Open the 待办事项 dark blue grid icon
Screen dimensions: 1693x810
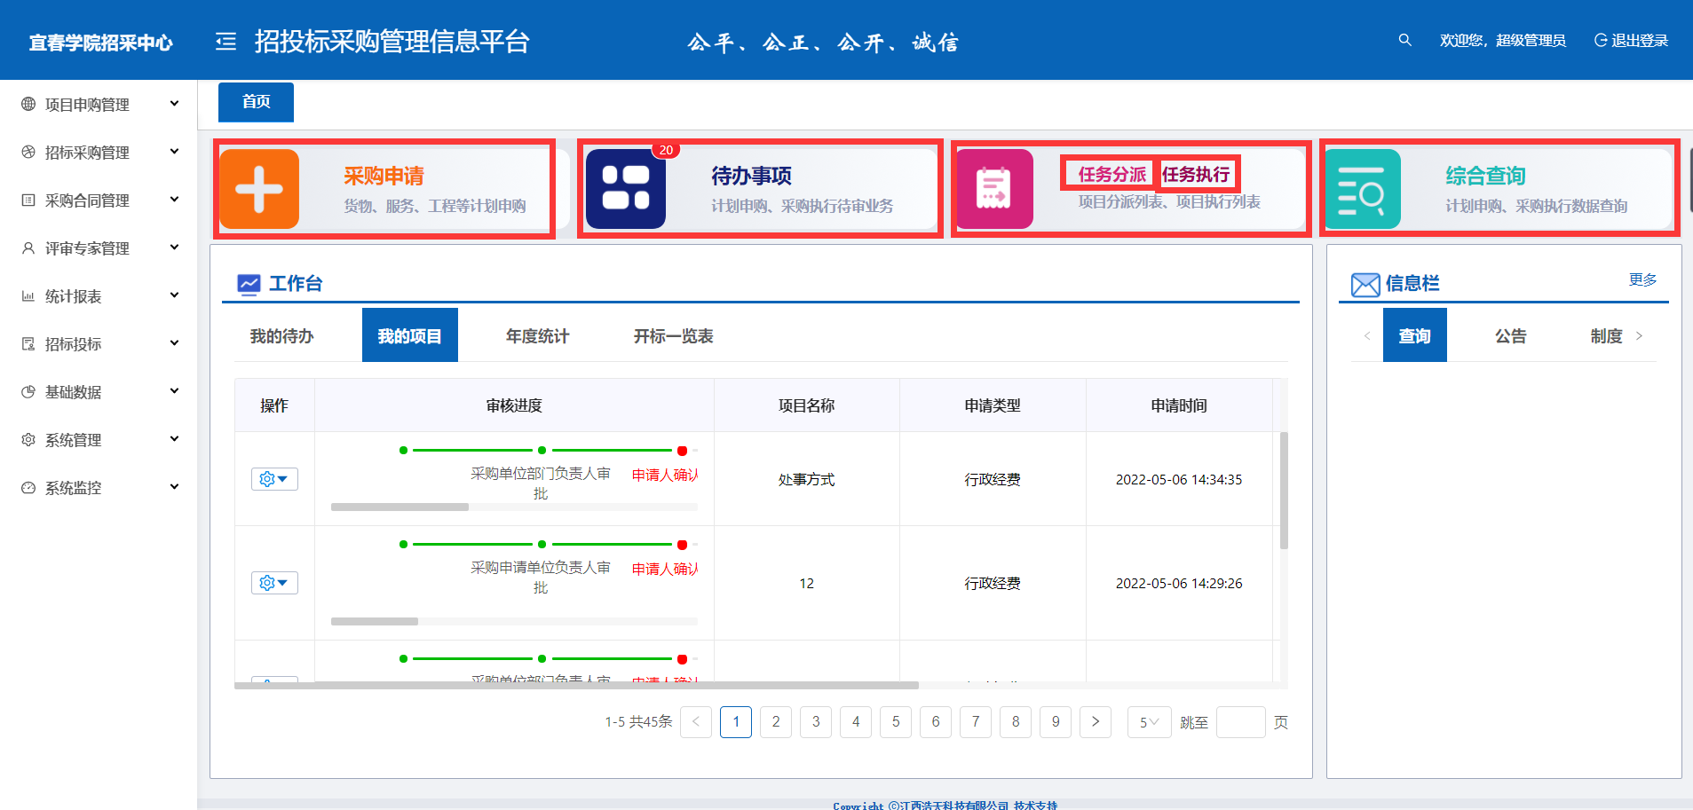[625, 189]
